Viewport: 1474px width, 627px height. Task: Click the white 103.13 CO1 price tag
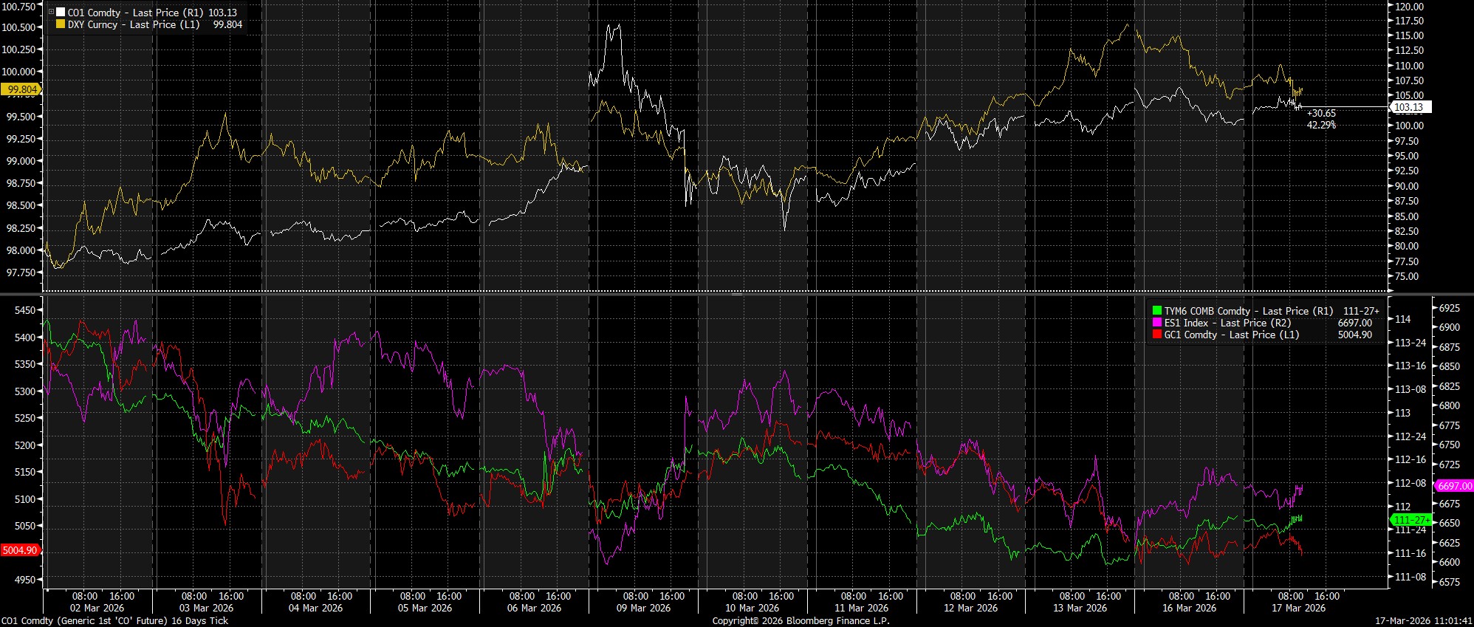pyautogui.click(x=1409, y=107)
